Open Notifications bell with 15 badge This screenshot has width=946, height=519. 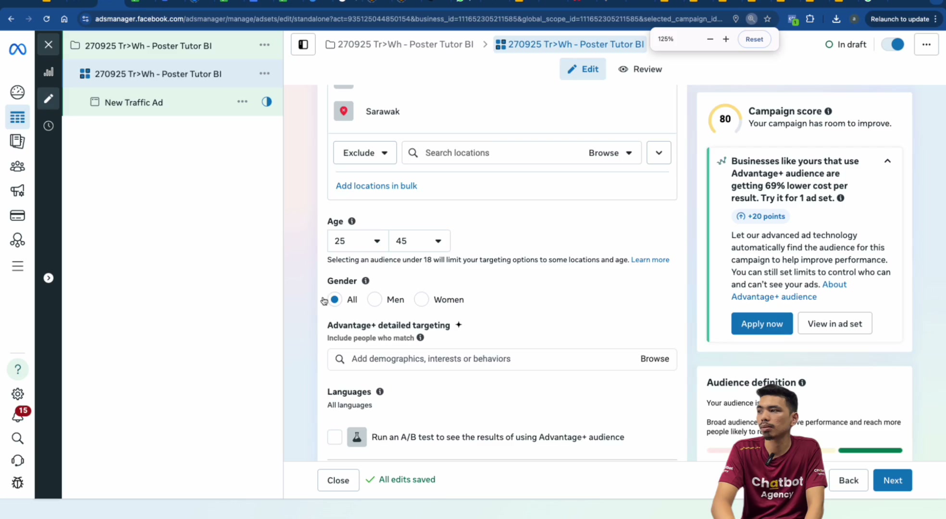(18, 415)
